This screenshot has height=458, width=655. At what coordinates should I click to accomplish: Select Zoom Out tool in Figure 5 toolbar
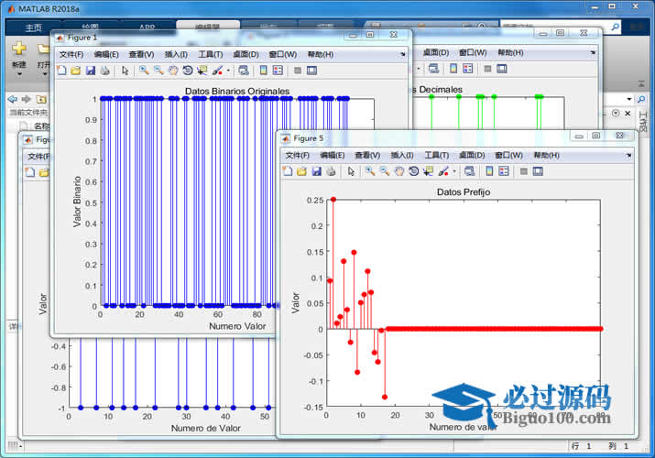click(384, 171)
